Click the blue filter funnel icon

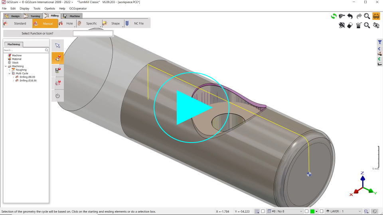pos(379,42)
